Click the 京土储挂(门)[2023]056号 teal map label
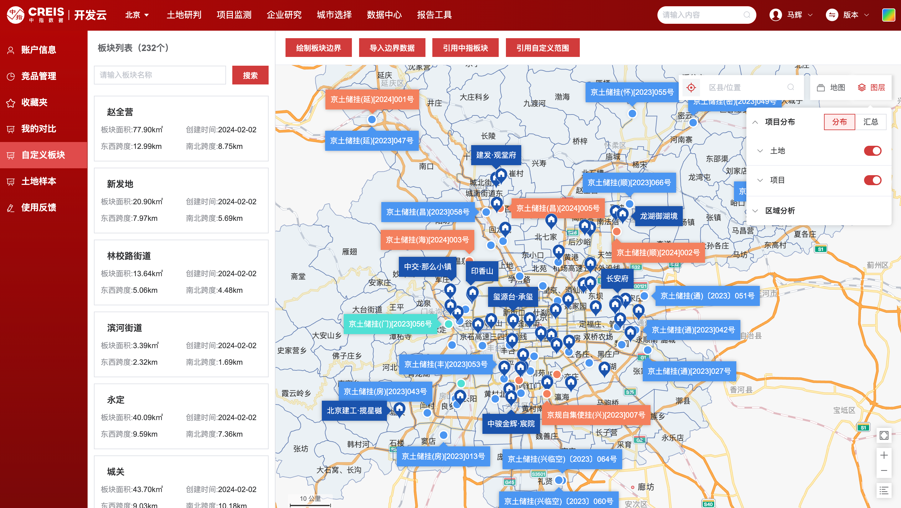This screenshot has height=508, width=901. point(390,324)
